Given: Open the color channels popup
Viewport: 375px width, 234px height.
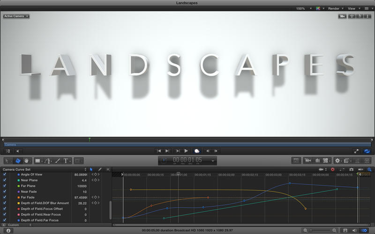Looking at the screenshot, I should tap(319, 8).
